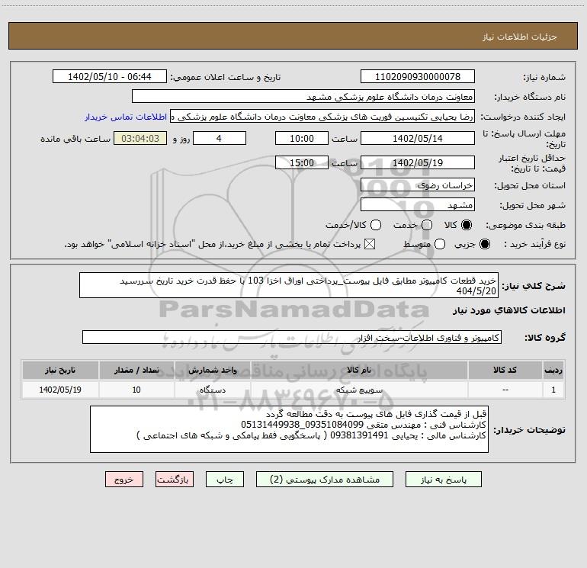This screenshot has height=568, width=587.
Task: Toggle the اسناد خزانه اسلامی payment checkbox
Action: 370,244
